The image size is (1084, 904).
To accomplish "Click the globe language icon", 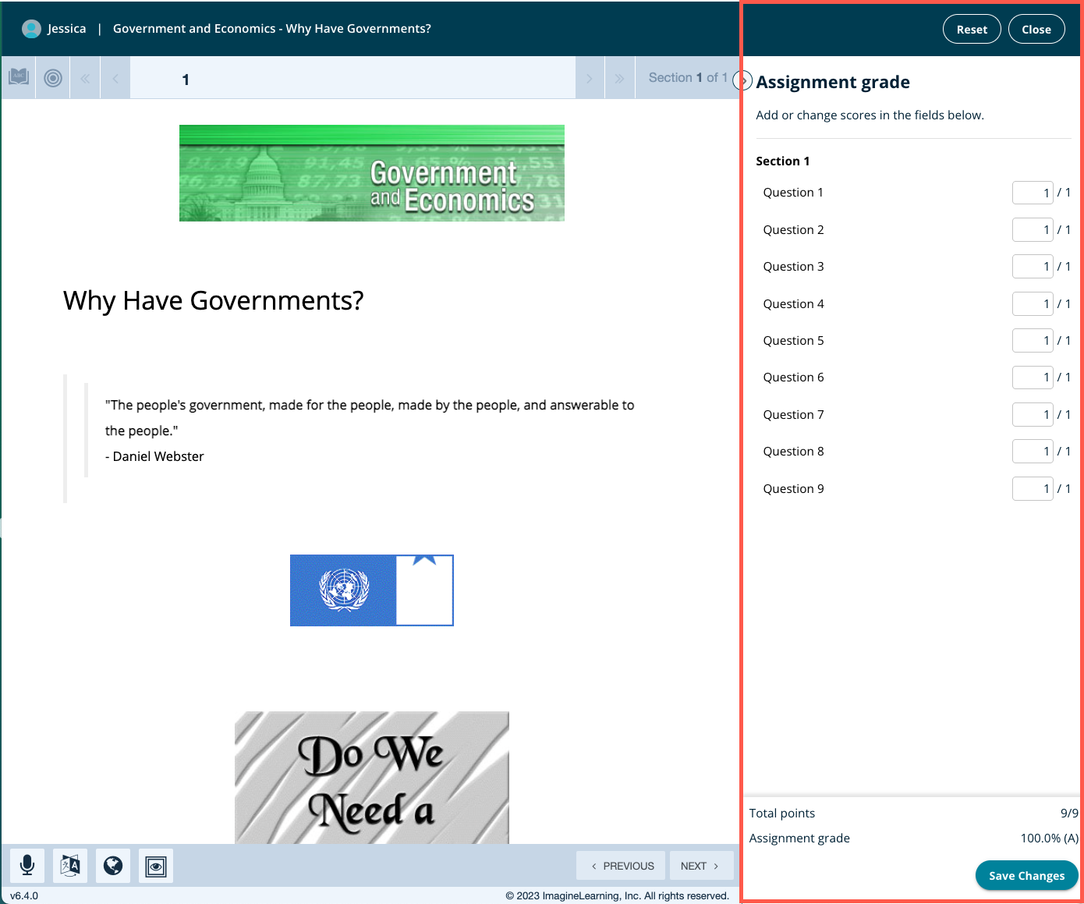I will pos(113,866).
